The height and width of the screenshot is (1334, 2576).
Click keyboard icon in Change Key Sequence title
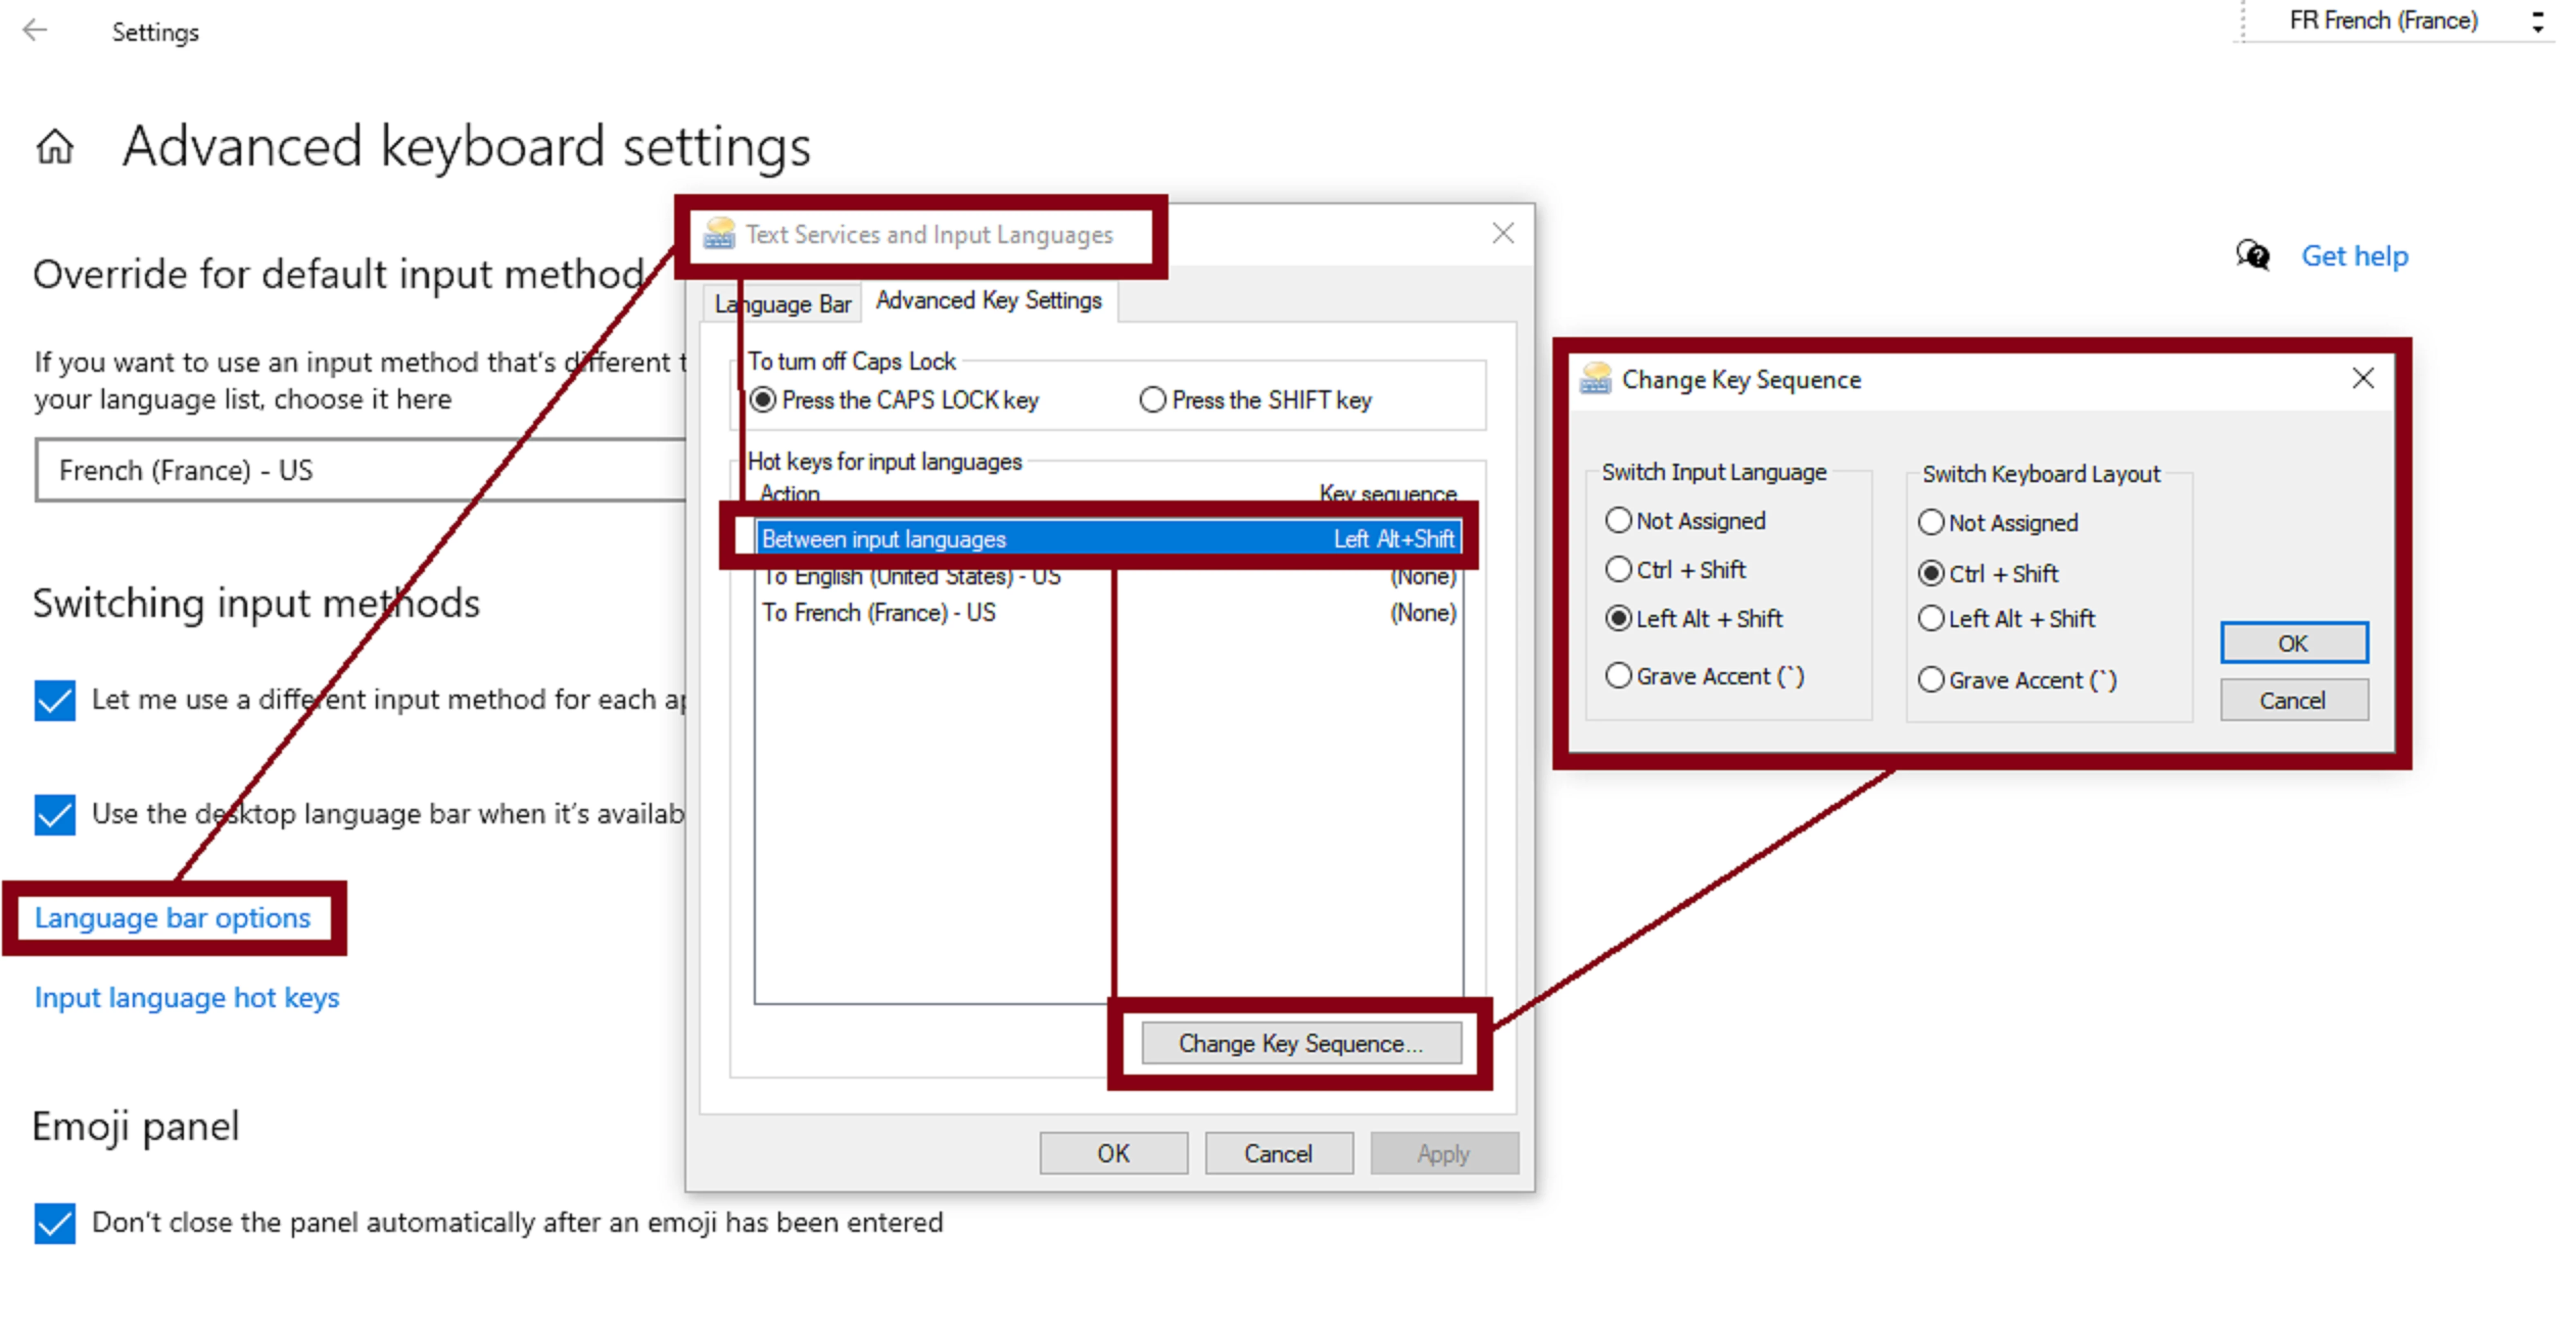pyautogui.click(x=1596, y=379)
